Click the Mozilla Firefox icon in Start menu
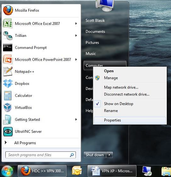The height and width of the screenshot is (177, 171). pos(8,10)
